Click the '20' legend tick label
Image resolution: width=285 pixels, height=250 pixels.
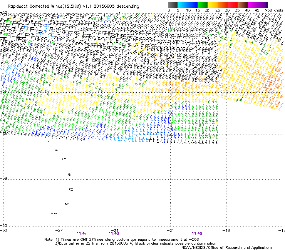coord(207,10)
